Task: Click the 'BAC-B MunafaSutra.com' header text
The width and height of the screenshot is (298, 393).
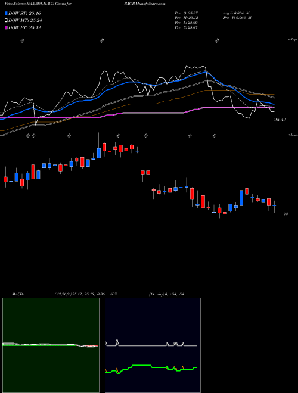Action: click(144, 4)
